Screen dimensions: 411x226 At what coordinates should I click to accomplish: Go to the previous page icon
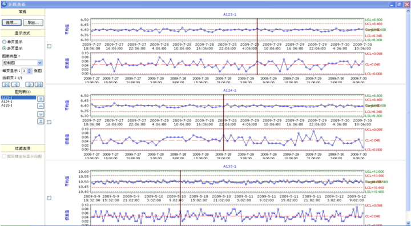click(x=16, y=84)
